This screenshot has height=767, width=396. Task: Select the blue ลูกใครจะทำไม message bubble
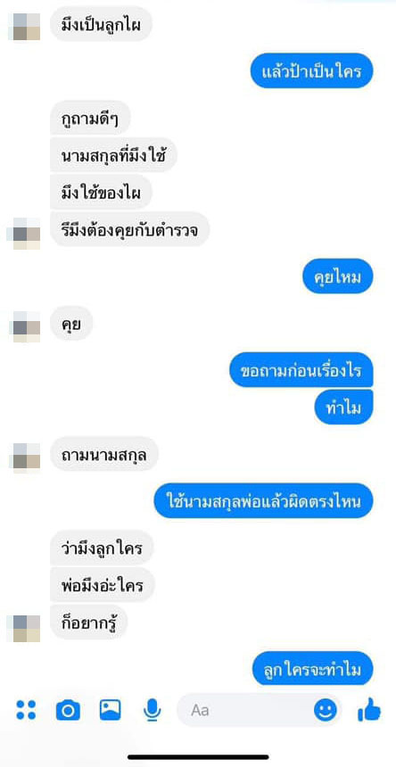(313, 669)
